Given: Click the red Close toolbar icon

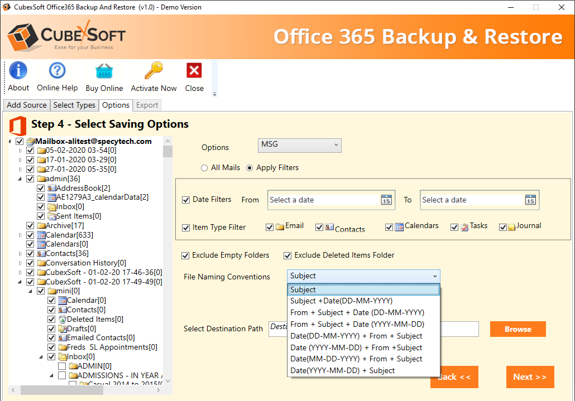Looking at the screenshot, I should [x=194, y=71].
